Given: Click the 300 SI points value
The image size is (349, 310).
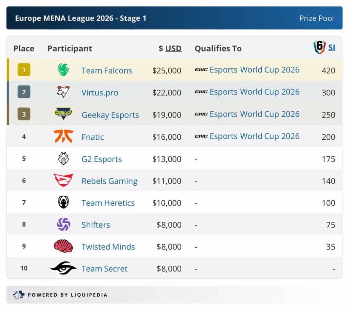Looking at the screenshot, I should [x=328, y=93].
